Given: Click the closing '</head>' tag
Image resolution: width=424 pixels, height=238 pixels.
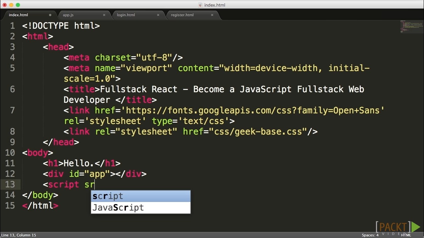Looking at the screenshot, I should 61,142.
